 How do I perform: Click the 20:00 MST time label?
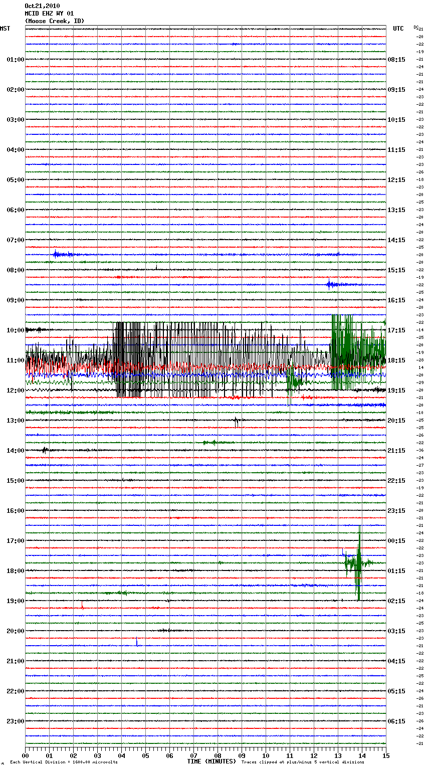15,631
